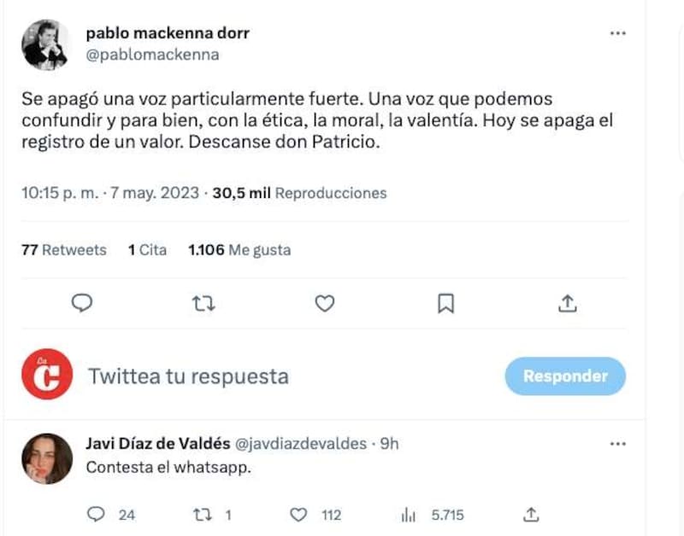
Task: Reply to pablo mackenna's main tweet
Action: coord(81,303)
